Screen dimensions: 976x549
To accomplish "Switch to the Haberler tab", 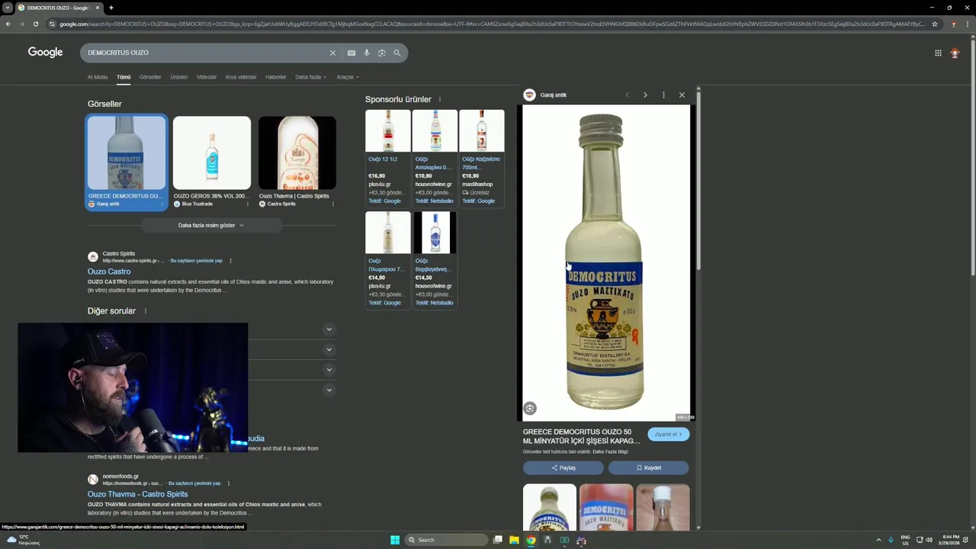I will pyautogui.click(x=276, y=77).
